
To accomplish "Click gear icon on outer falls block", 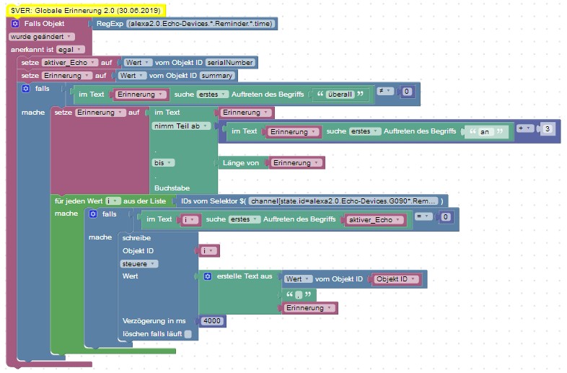I will pyautogui.click(x=27, y=89).
